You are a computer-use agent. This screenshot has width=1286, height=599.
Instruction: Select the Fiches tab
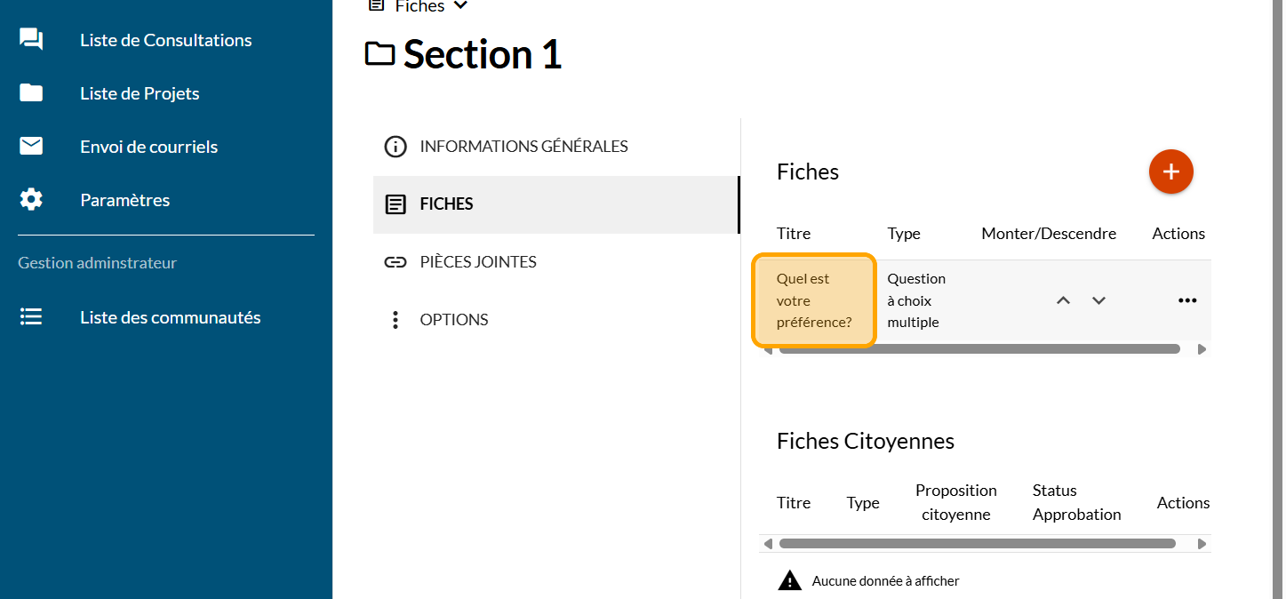click(x=446, y=204)
